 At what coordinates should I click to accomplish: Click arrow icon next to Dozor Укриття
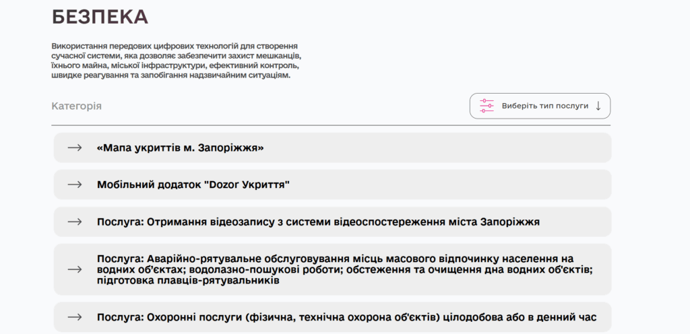point(75,185)
